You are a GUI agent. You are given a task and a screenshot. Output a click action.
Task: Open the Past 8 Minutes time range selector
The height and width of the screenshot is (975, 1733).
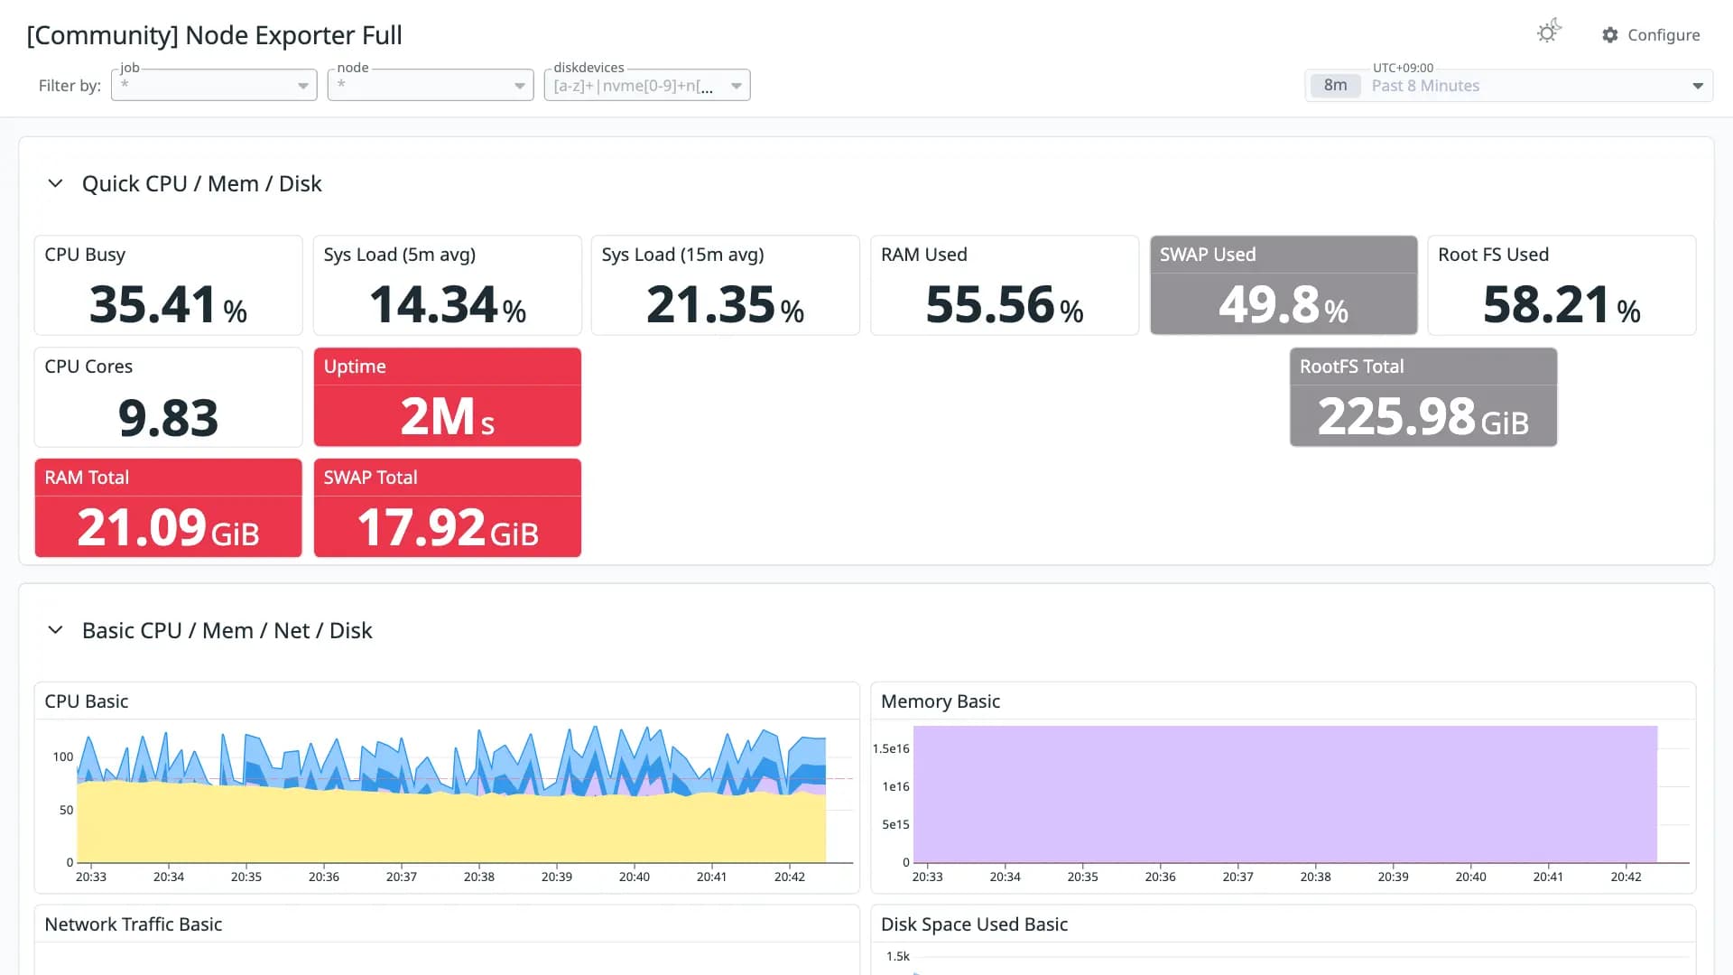pos(1508,86)
